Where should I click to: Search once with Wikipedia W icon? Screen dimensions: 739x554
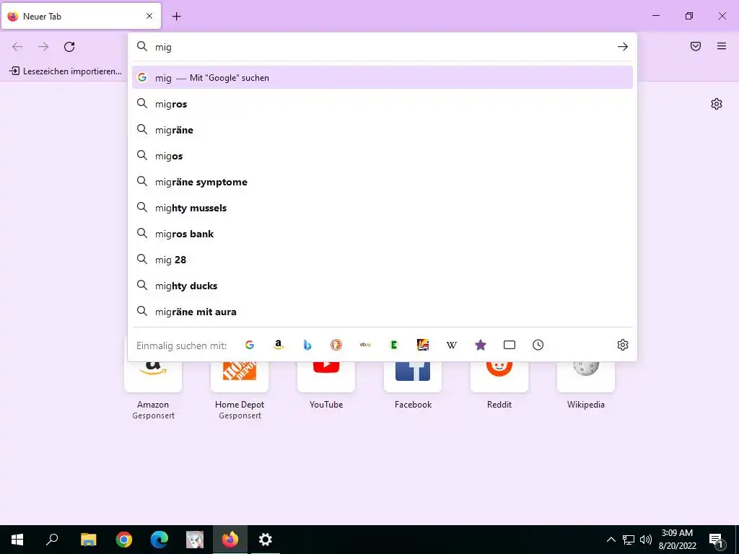(452, 345)
